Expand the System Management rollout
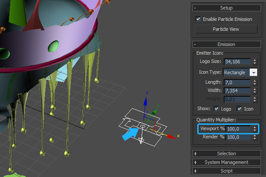 tap(227, 162)
